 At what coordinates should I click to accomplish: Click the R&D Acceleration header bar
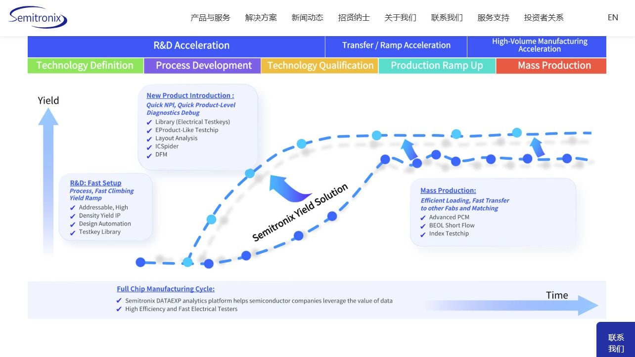177,46
